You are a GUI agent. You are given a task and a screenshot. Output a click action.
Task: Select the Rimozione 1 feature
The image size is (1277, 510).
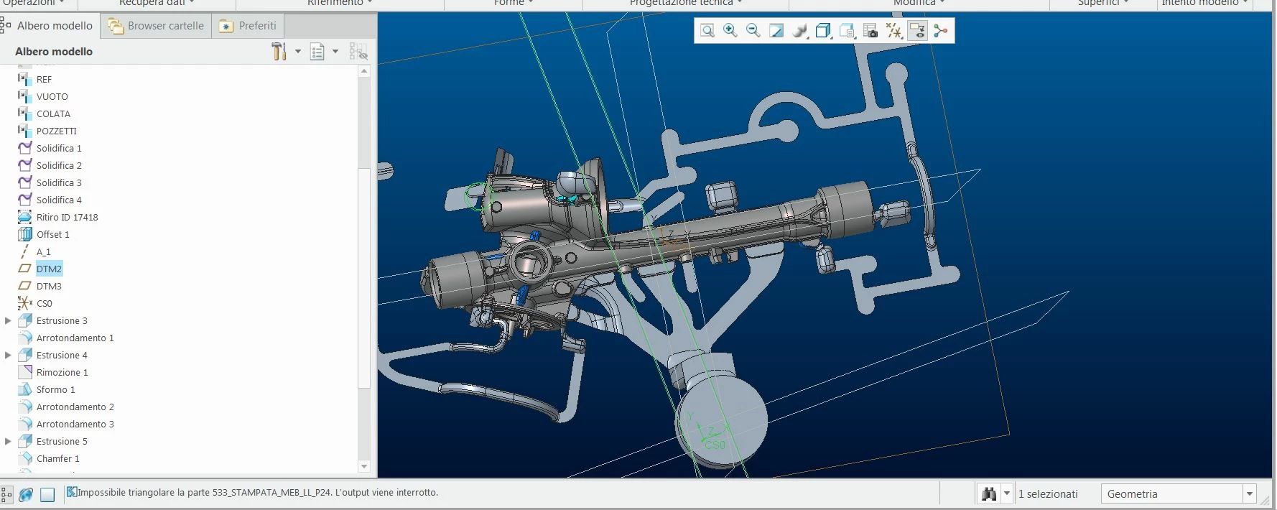click(62, 372)
